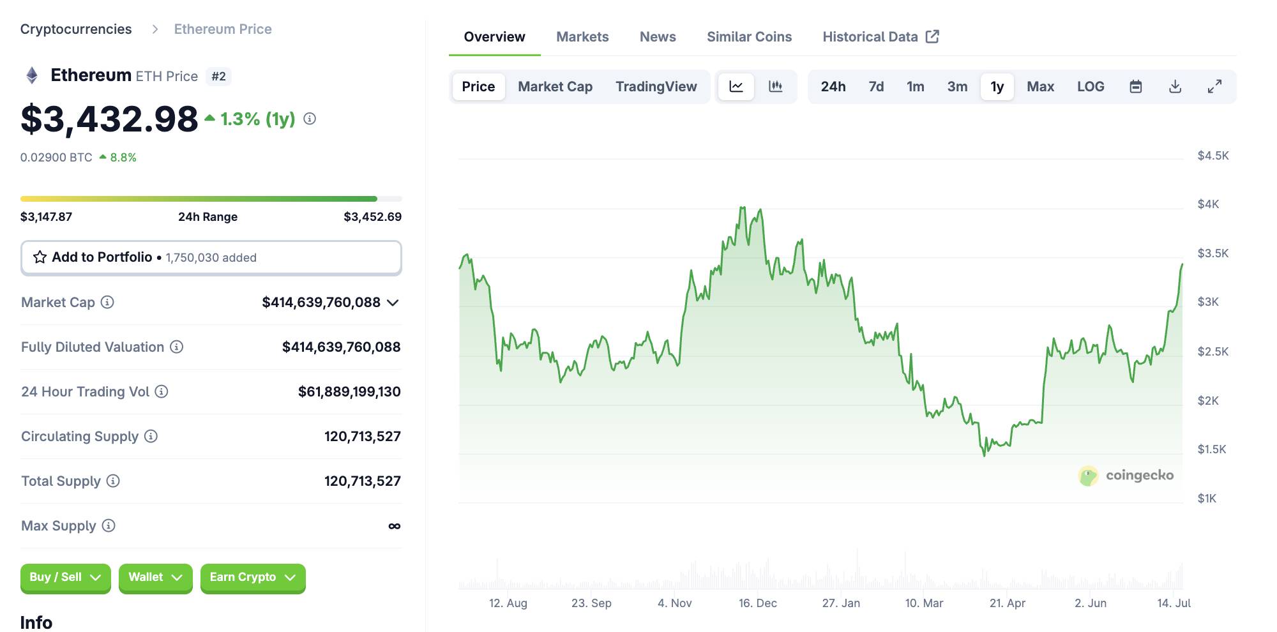Open the Similar Coins tab
Screen dimensions: 1277x632
point(749,37)
